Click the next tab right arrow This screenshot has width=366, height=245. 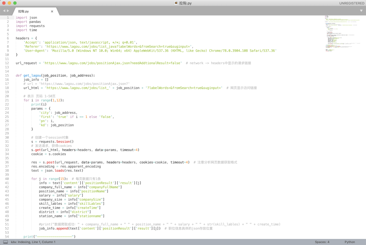coord(8,11)
